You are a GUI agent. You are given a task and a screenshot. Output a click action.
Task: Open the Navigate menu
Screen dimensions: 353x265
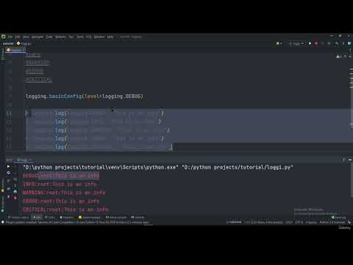point(38,37)
